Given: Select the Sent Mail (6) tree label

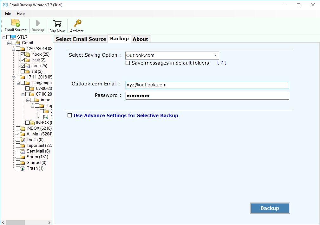Looking at the screenshot, I should click(x=38, y=151).
